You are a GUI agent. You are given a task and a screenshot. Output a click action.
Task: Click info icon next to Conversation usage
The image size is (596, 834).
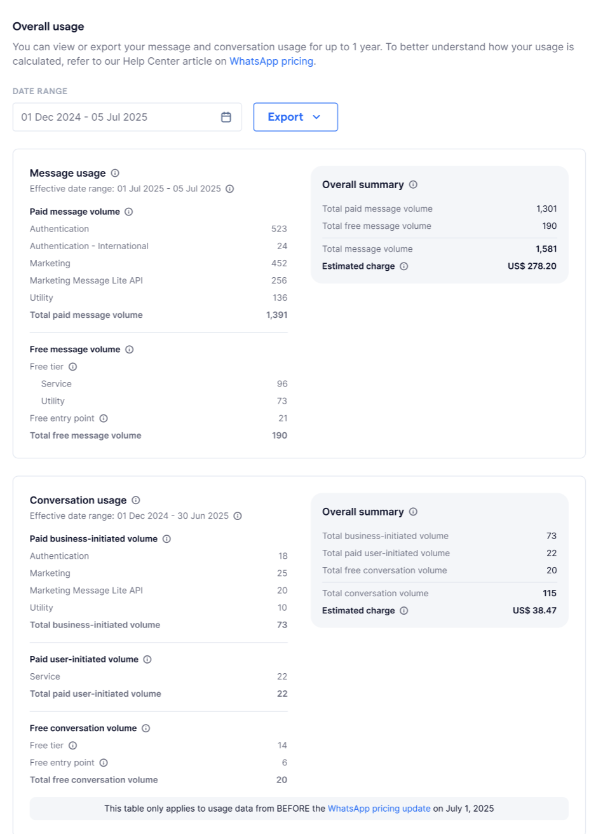(x=136, y=500)
